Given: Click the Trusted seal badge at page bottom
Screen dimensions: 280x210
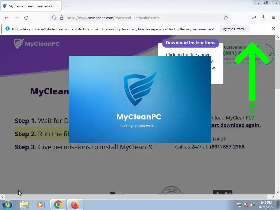Looking at the screenshot, I should click(x=171, y=190).
